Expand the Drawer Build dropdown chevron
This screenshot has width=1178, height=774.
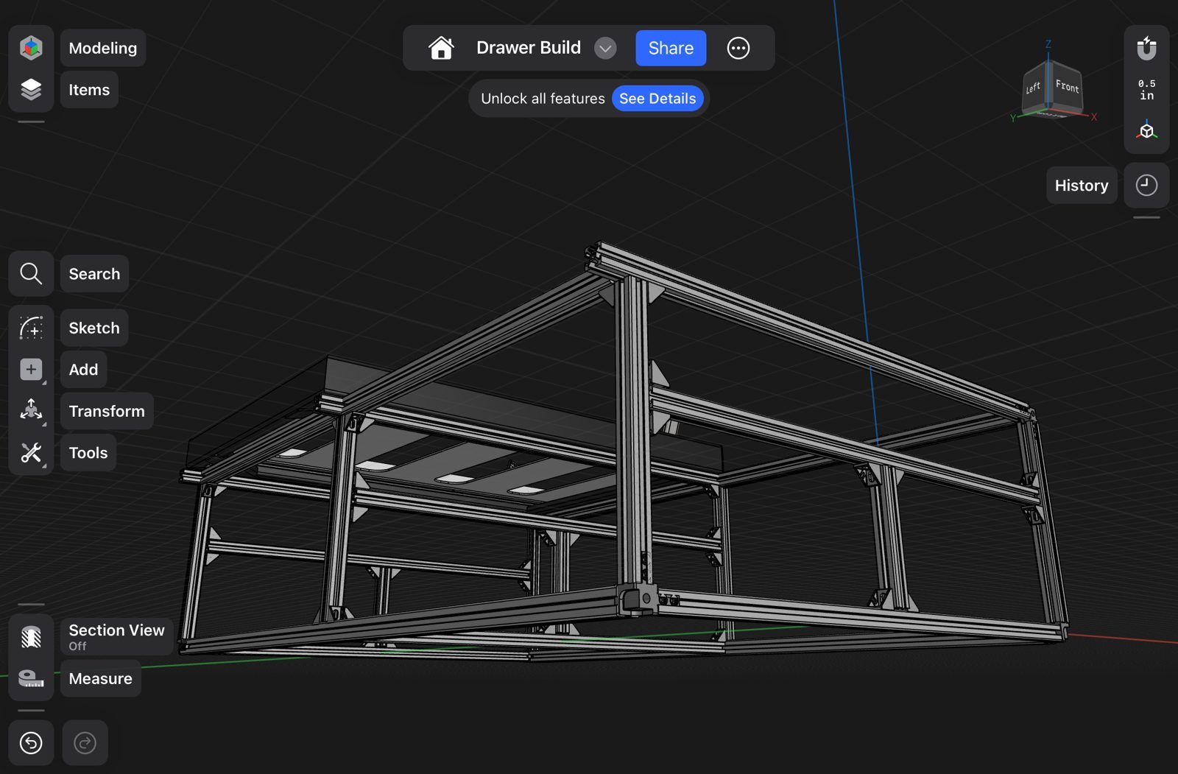tap(605, 49)
